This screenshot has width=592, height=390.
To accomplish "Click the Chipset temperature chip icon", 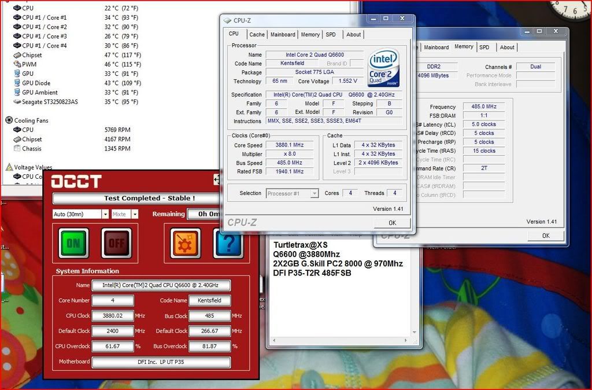I will point(17,55).
